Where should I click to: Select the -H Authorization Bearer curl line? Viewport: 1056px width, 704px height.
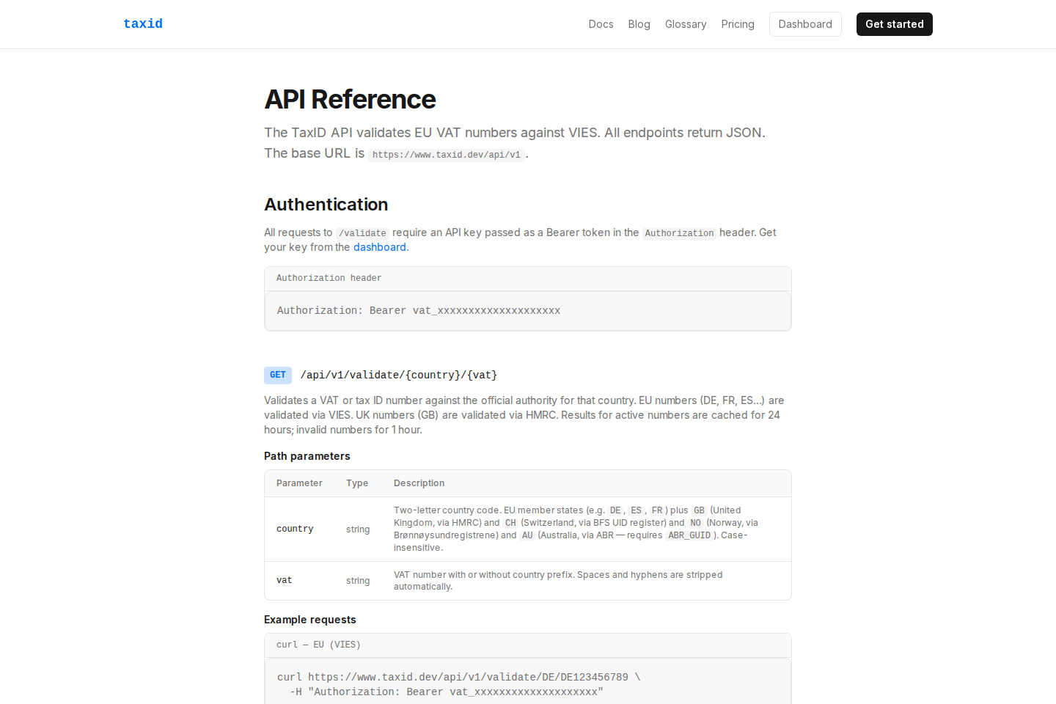tap(447, 692)
